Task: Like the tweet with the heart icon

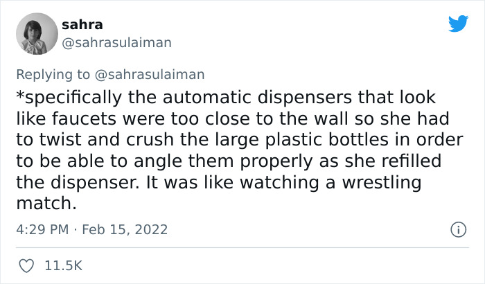Action: [x=26, y=266]
